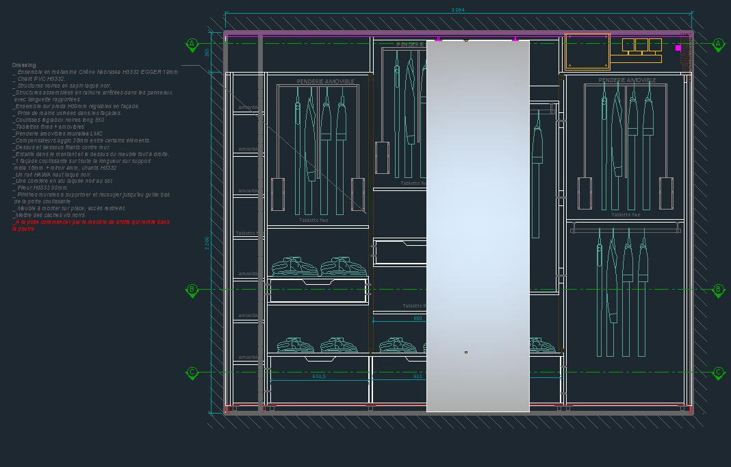
Task: Click the 651,5 drawer width dimension
Action: pyautogui.click(x=319, y=376)
